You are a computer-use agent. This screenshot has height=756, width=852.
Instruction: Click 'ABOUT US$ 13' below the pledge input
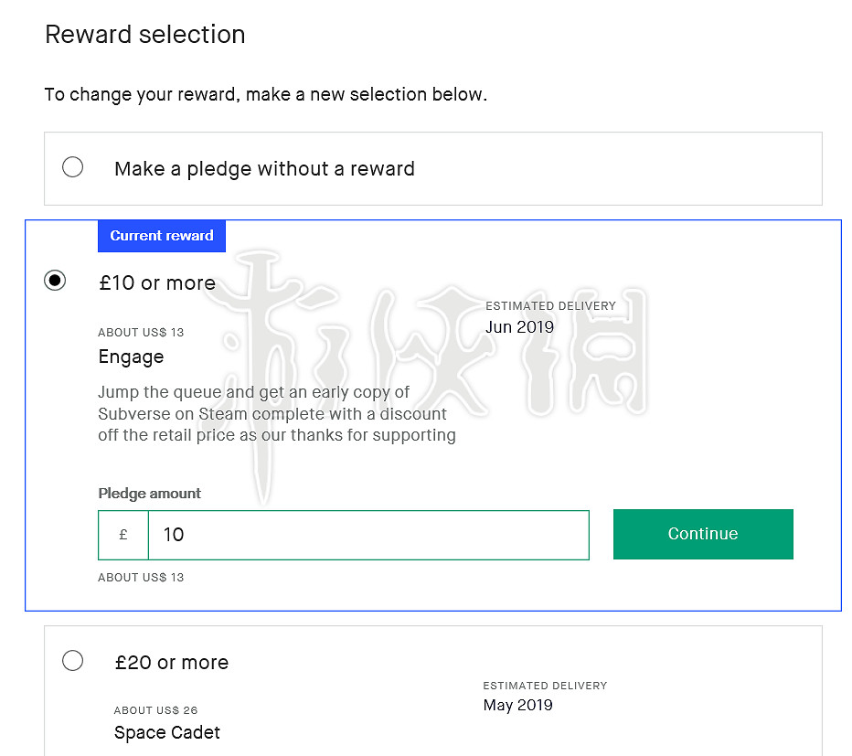click(141, 578)
